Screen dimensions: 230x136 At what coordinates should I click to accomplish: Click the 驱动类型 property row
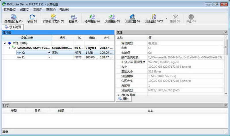point(170,43)
